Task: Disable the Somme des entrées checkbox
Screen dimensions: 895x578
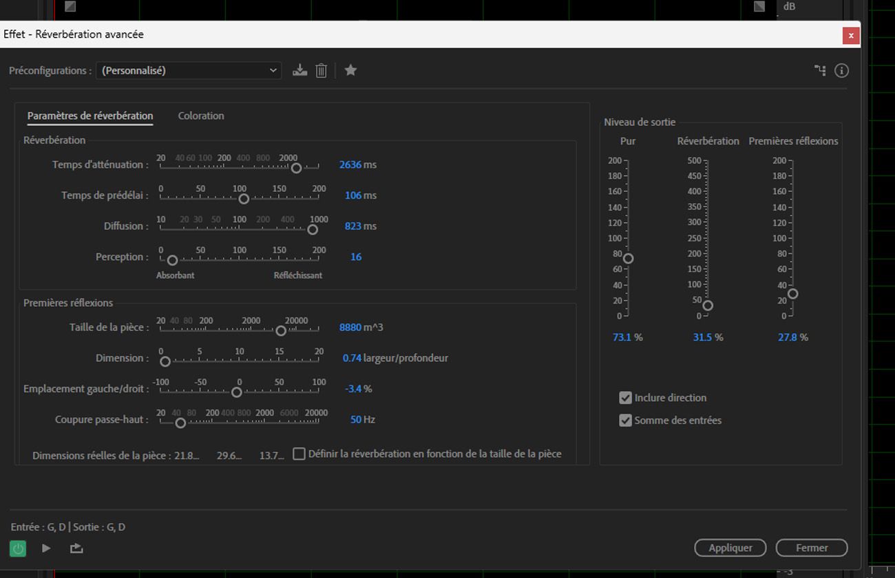Action: [625, 420]
